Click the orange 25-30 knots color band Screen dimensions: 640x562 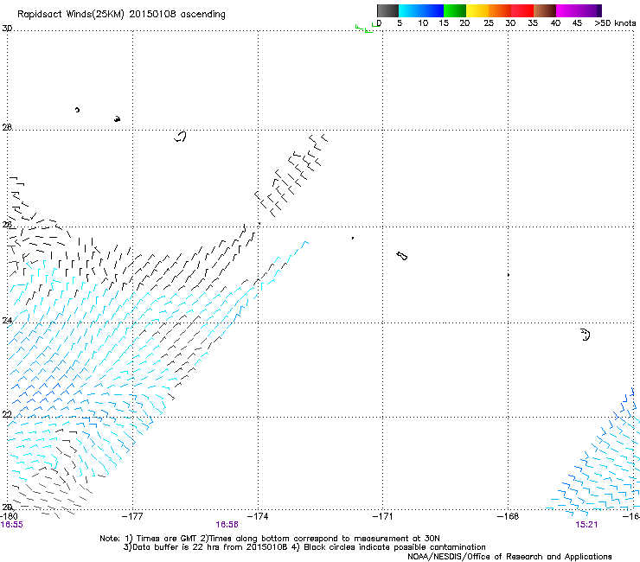tap(500, 10)
